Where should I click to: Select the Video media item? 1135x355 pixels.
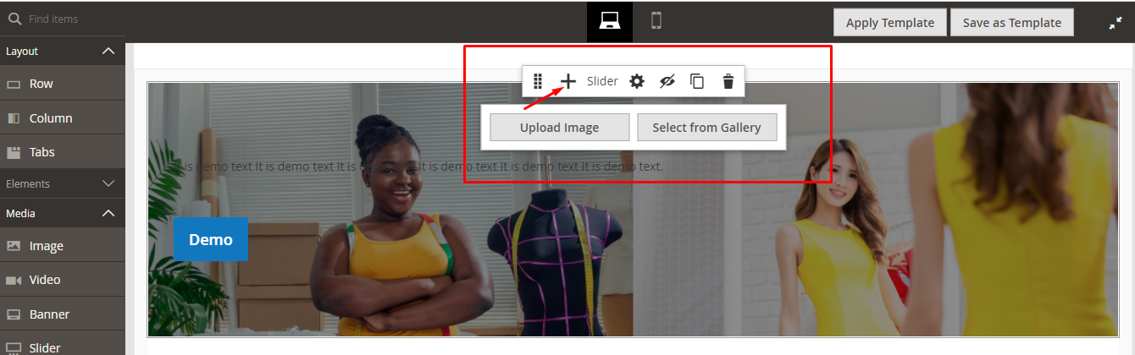(63, 280)
